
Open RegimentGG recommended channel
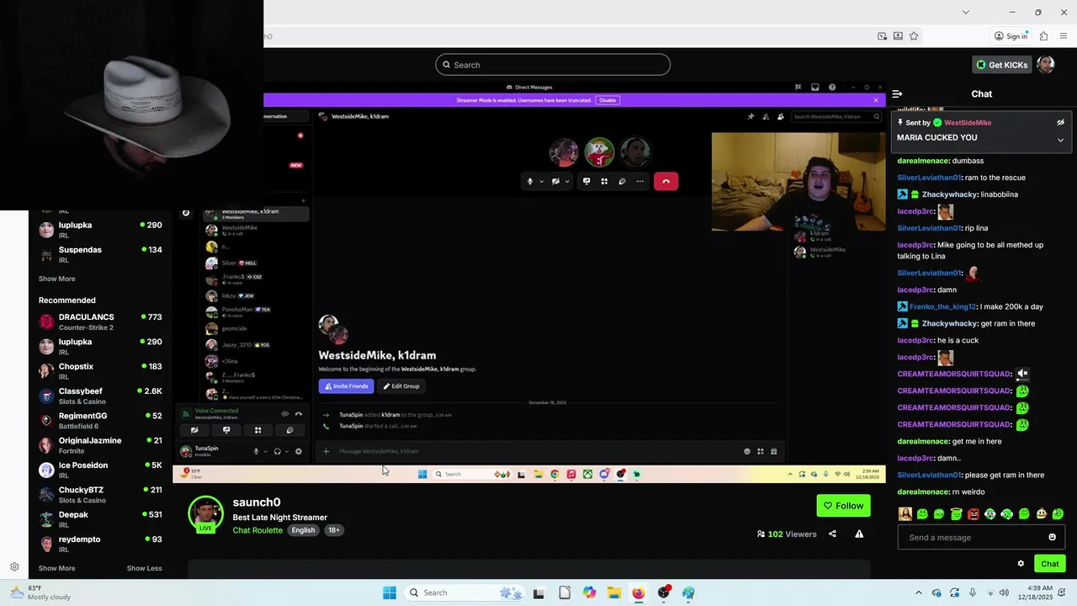[100, 420]
